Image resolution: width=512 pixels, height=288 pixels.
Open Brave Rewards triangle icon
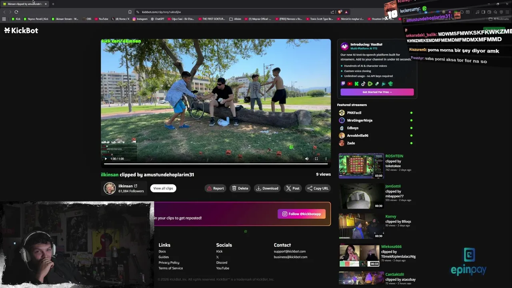pyautogui.click(x=346, y=12)
